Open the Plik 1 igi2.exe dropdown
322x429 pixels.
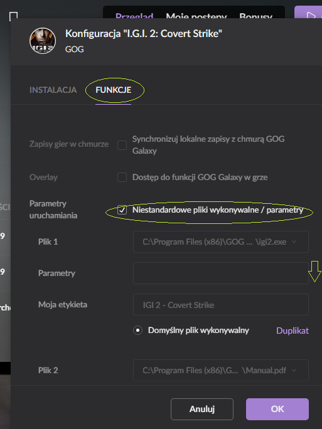(x=221, y=241)
